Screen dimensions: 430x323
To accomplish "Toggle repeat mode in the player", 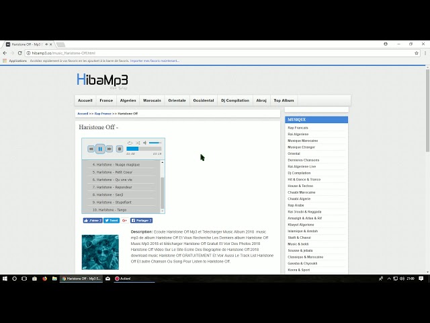I will click(x=130, y=143).
